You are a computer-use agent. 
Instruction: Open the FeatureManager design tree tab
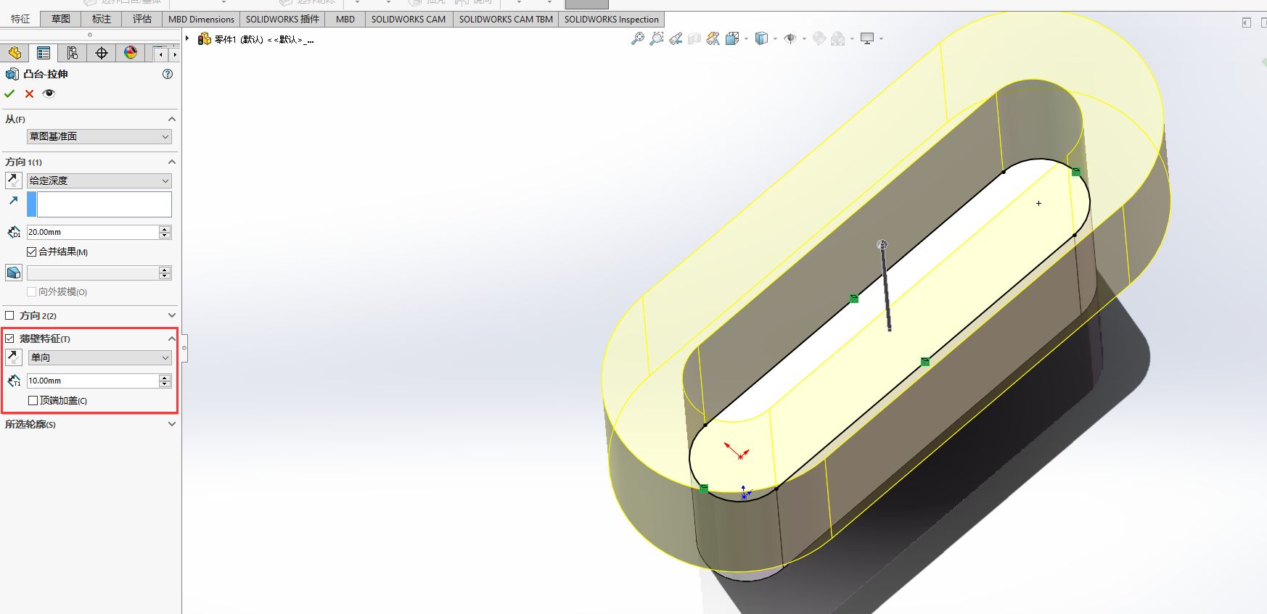(x=15, y=53)
